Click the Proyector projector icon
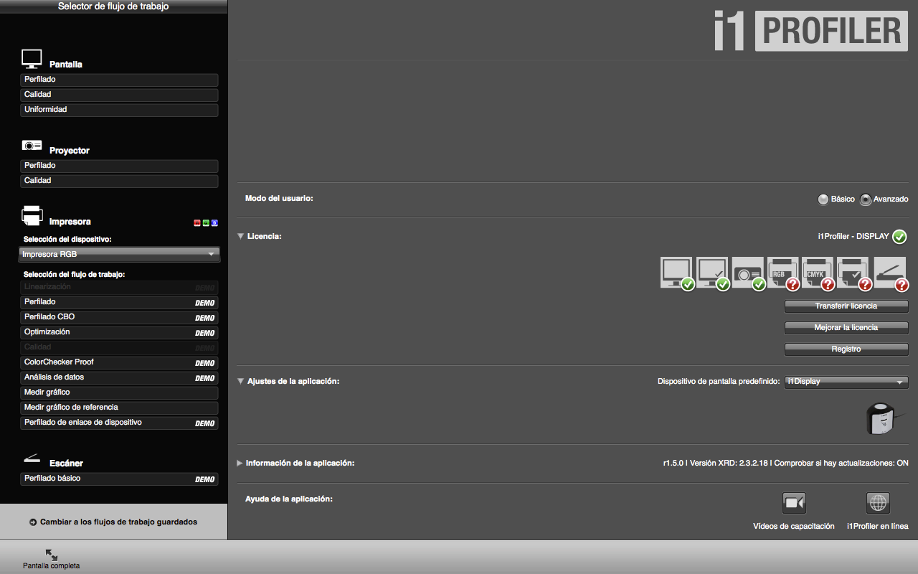 pyautogui.click(x=32, y=146)
